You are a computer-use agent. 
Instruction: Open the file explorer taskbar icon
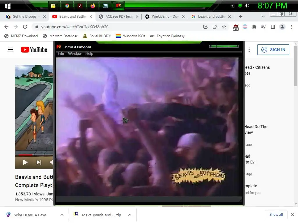click(53, 6)
